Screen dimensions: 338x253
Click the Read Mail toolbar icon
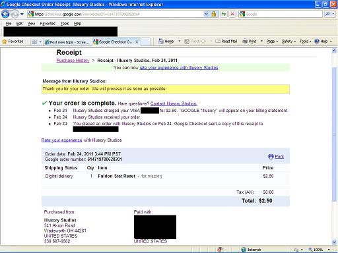coord(226,42)
